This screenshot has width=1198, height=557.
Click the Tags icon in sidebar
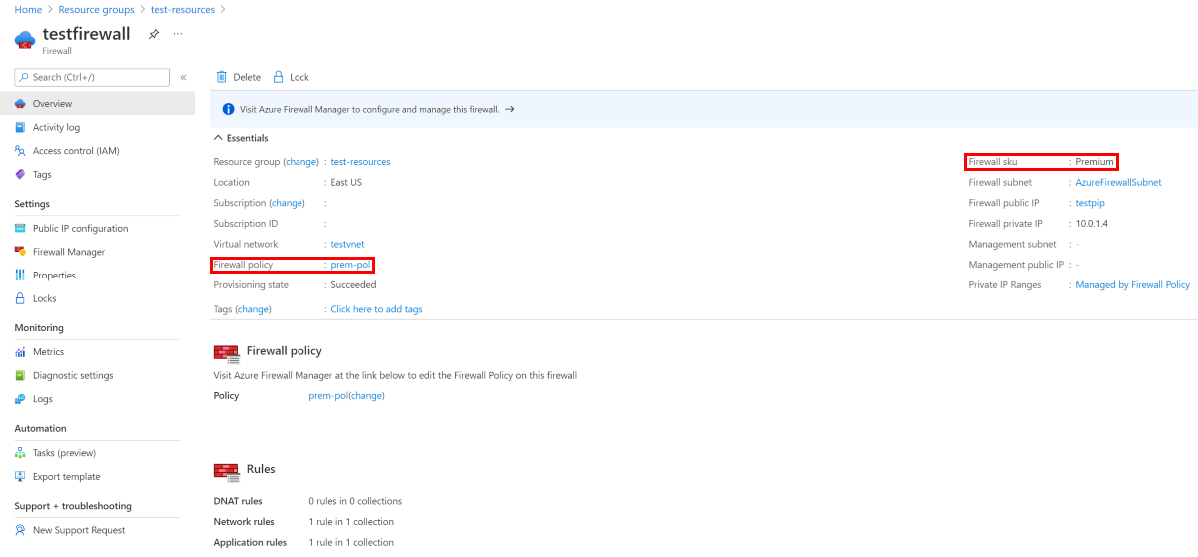(x=20, y=174)
